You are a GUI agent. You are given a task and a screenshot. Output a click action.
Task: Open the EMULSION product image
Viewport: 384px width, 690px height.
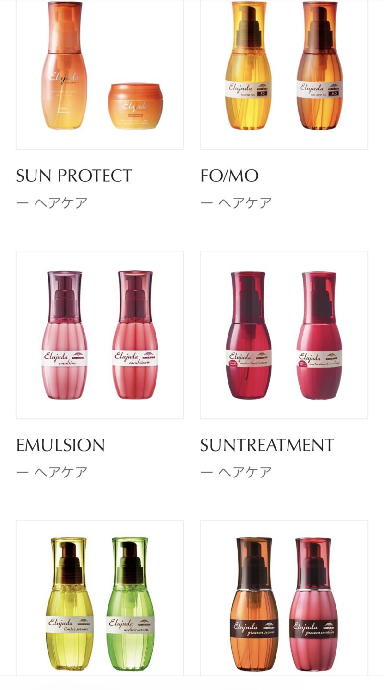tap(100, 335)
